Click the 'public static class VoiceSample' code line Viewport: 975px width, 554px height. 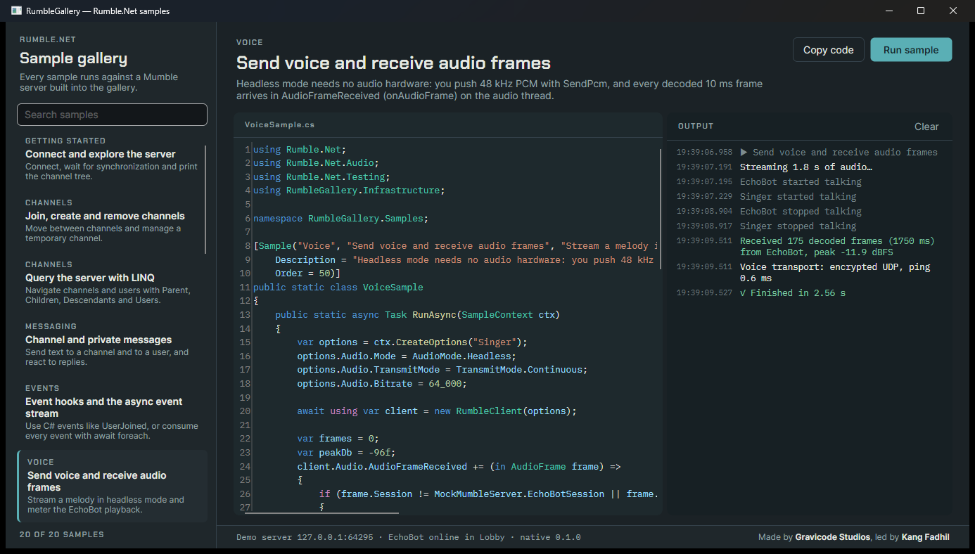coord(338,288)
